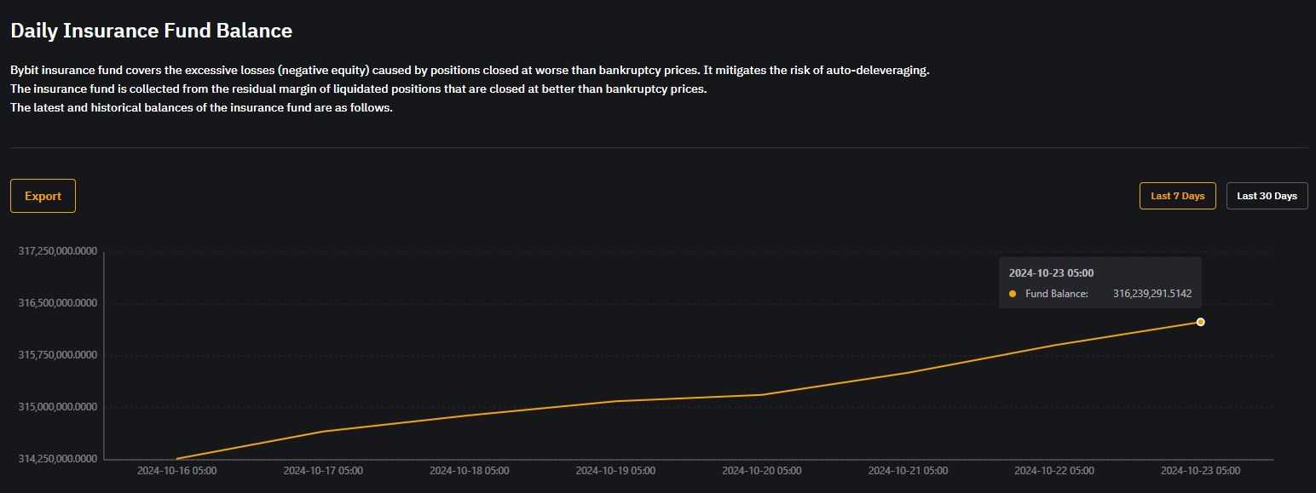
Task: Pick the 2024-10-19 05:00 date label
Action: (x=615, y=470)
